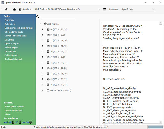Check the ARB 2015 checkbox

48,90
